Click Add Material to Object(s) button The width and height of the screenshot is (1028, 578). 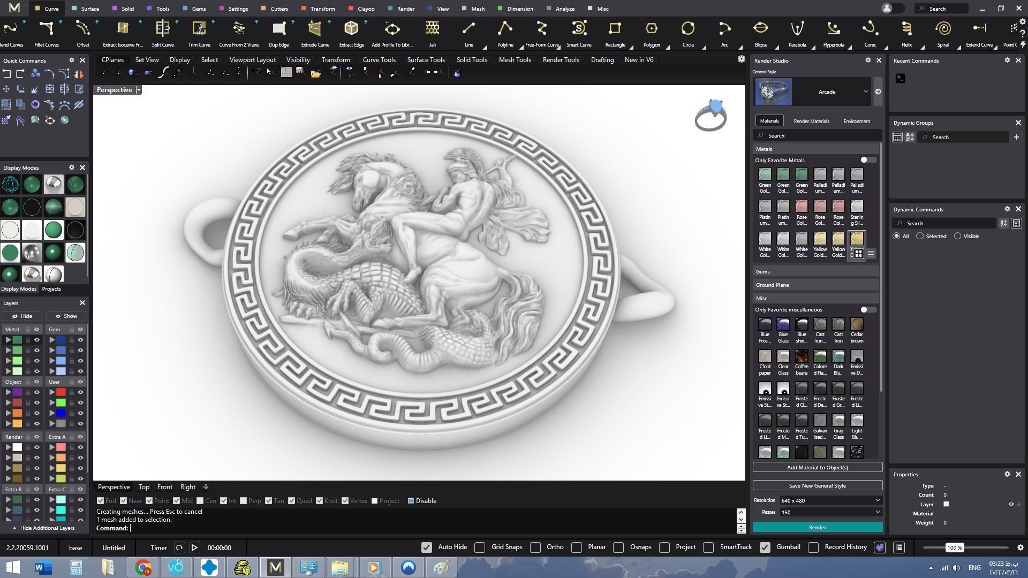(x=817, y=468)
